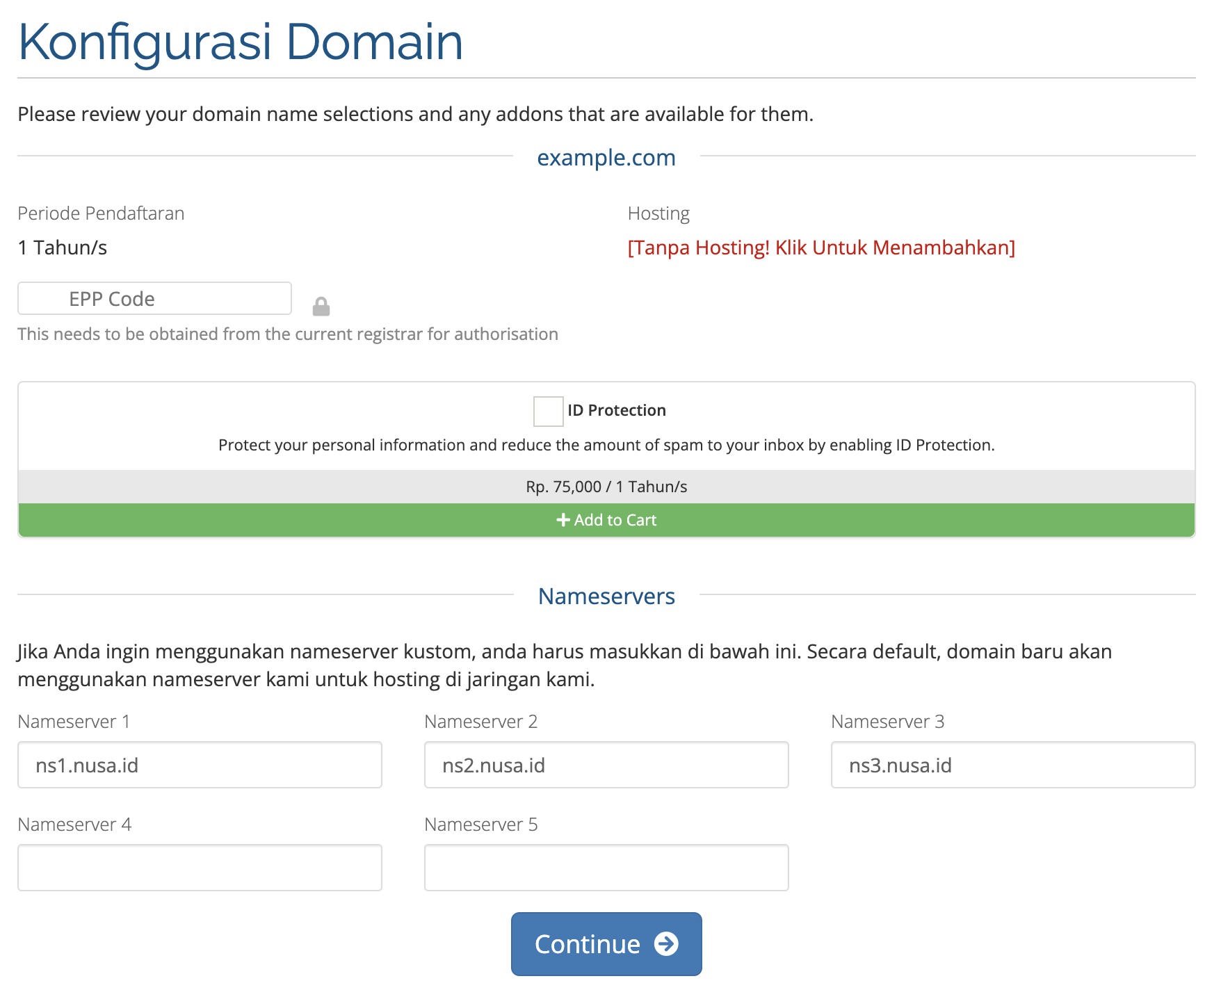This screenshot has height=990, width=1221.
Task: Click the Rp. 75,000 price bar
Action: pyautogui.click(x=606, y=487)
